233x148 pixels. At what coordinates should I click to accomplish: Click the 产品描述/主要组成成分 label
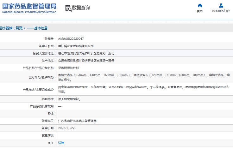[38, 90]
